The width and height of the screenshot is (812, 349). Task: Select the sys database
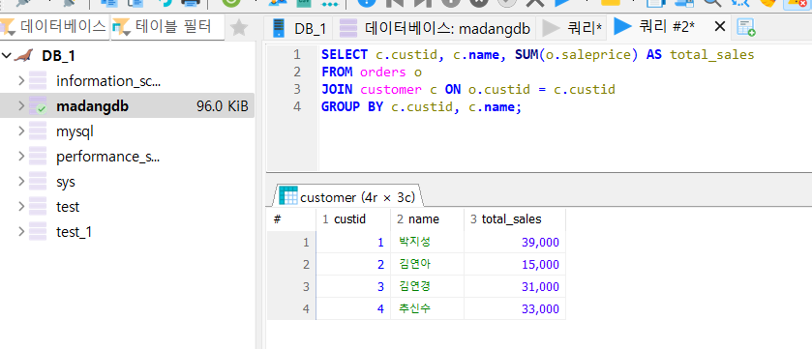point(66,183)
